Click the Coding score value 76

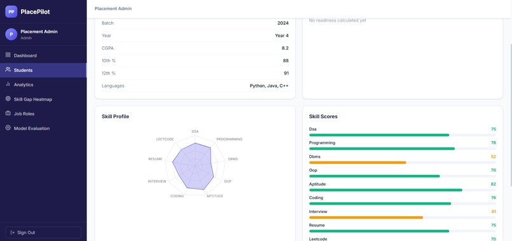tap(493, 198)
